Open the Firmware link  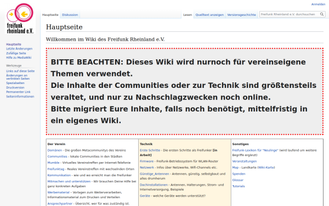point(146,161)
